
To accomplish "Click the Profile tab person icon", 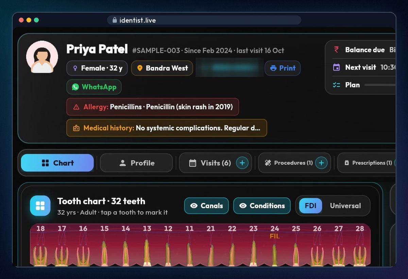I will pos(123,163).
